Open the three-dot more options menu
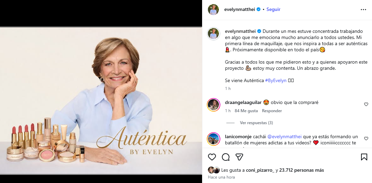This screenshot has width=372, height=183. pos(363,10)
